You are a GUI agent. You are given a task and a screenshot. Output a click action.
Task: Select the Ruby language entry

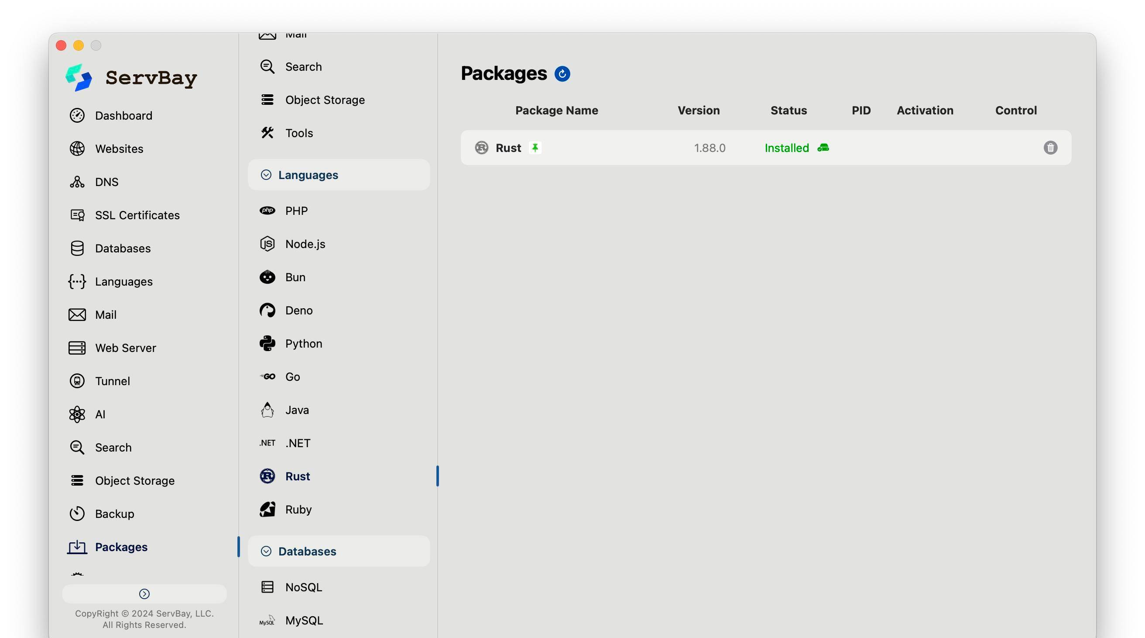point(298,510)
